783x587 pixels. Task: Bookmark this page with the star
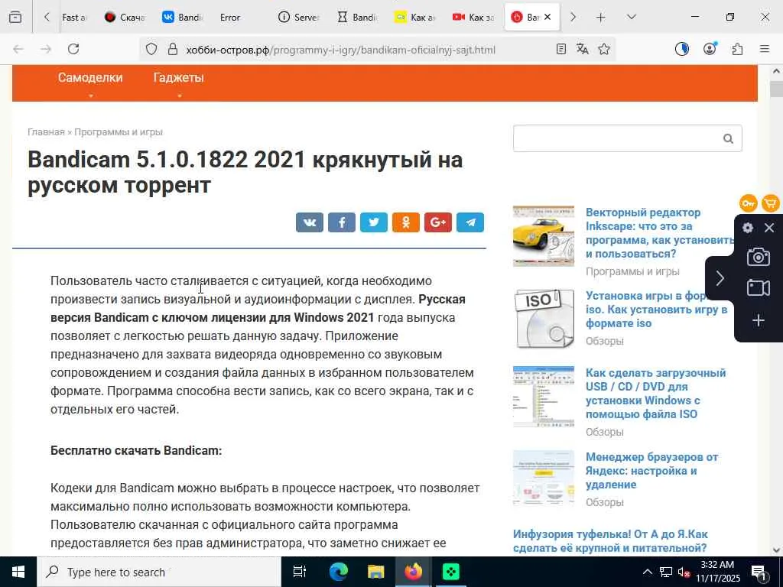point(604,49)
